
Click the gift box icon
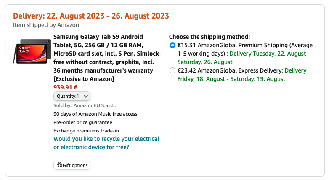[59, 165]
